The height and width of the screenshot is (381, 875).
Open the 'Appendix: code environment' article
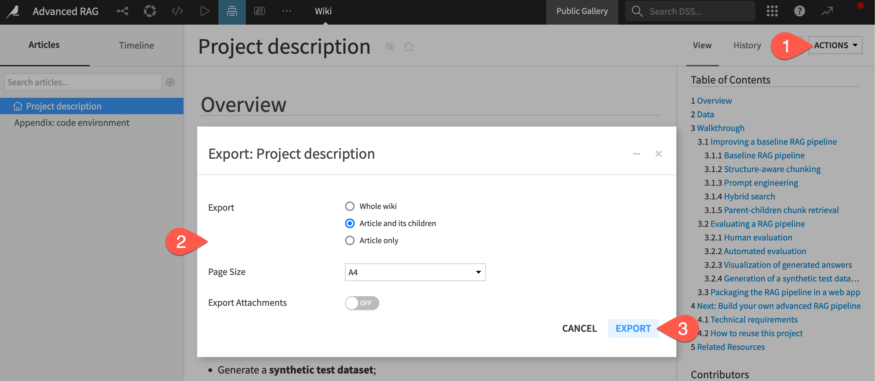72,122
